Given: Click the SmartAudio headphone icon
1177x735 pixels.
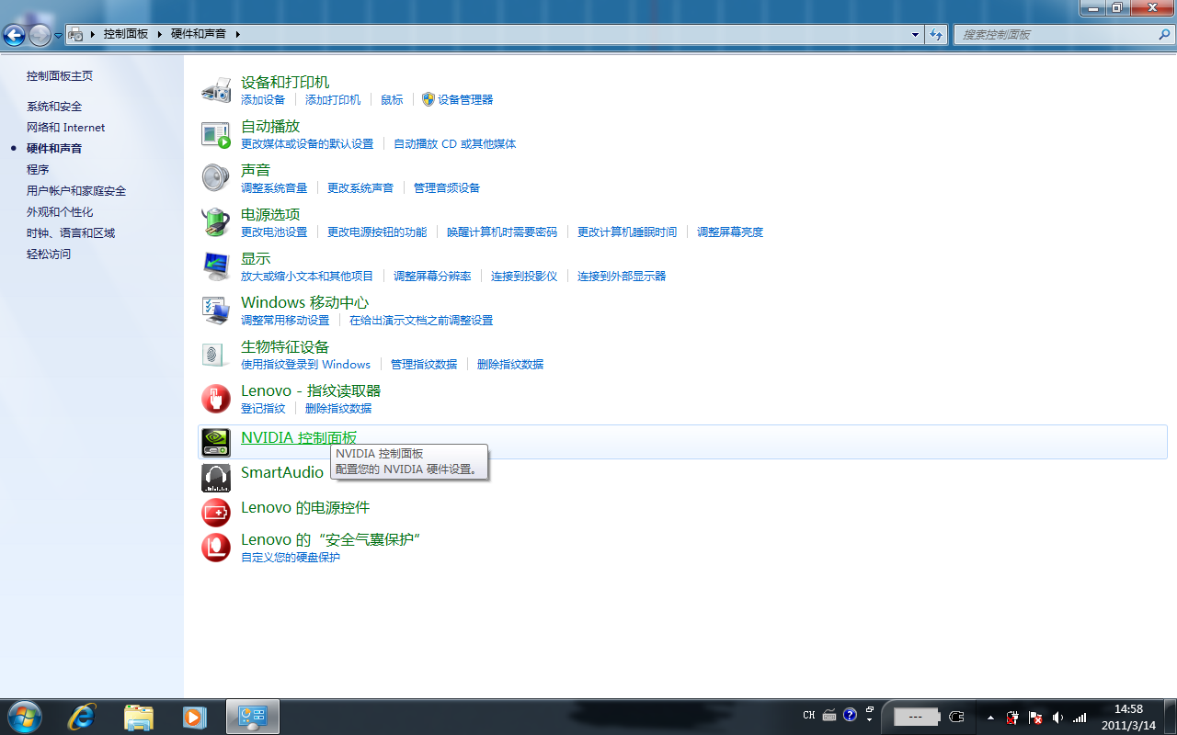Looking at the screenshot, I should point(216,478).
